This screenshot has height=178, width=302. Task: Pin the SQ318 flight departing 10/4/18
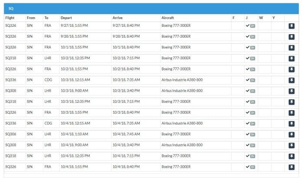coord(292,156)
